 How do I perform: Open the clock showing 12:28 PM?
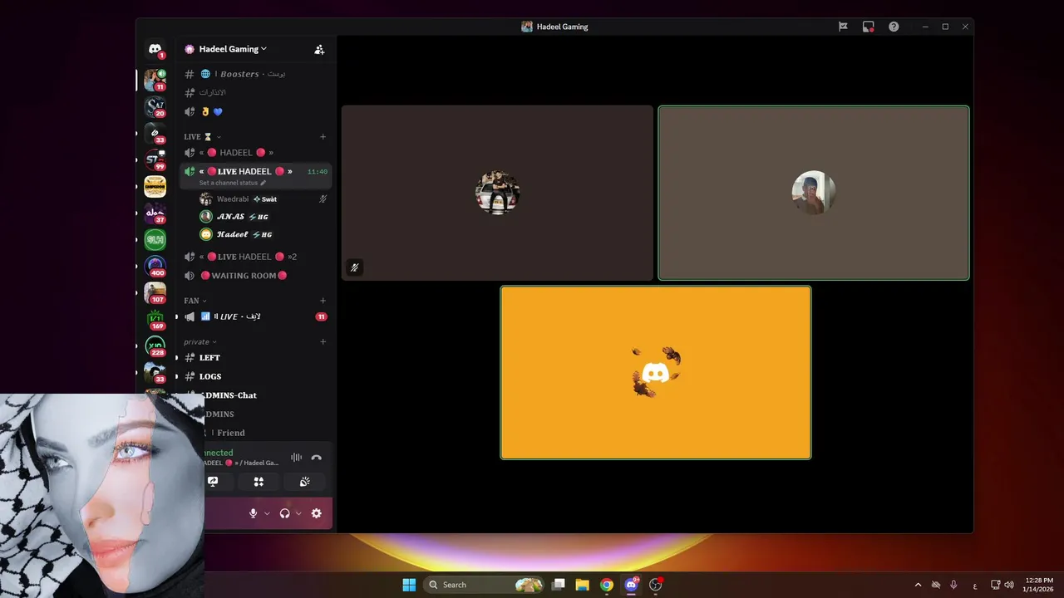(x=1039, y=585)
